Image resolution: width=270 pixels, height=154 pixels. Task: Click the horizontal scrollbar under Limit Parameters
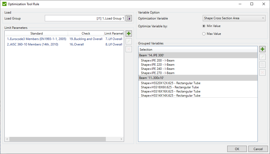pyautogui.click(x=57, y=139)
